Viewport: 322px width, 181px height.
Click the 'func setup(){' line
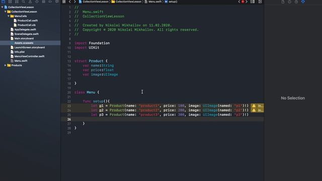96,102
